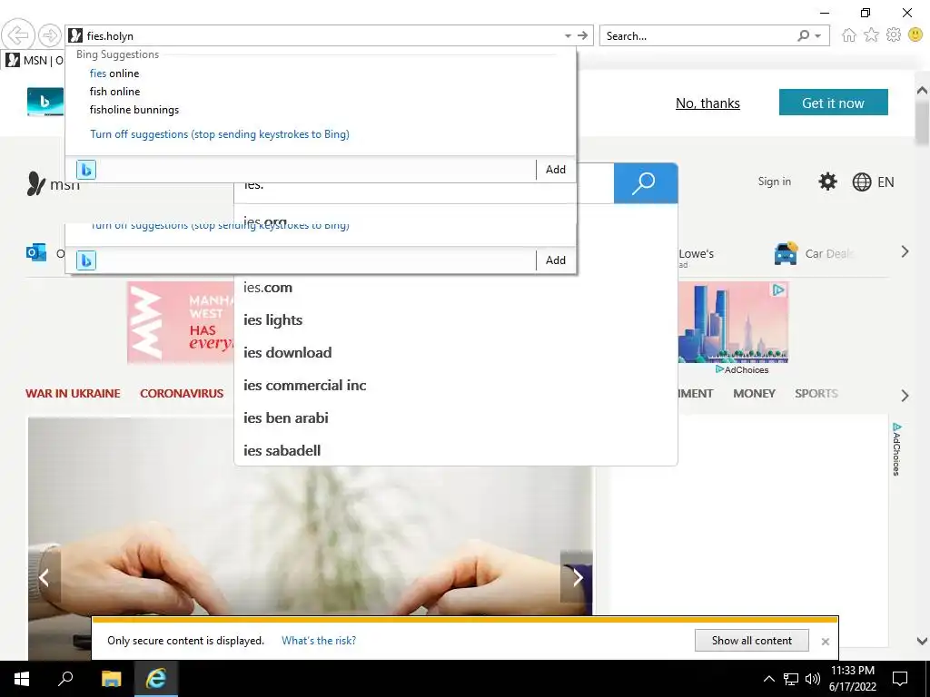
Task: Click the AdChoices label under ad
Action: pyautogui.click(x=742, y=370)
